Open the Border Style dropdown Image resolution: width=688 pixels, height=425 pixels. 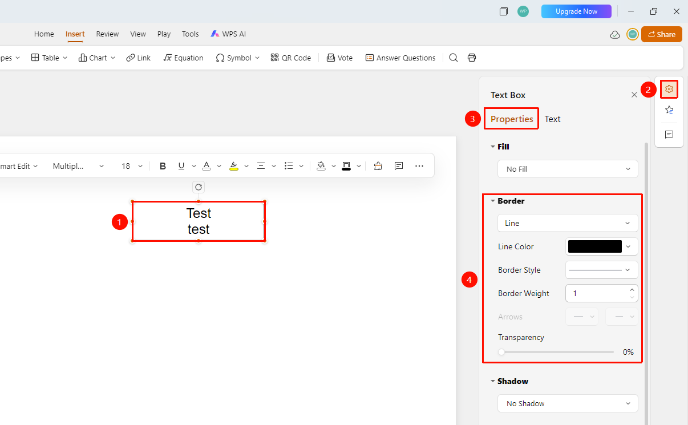coord(601,270)
